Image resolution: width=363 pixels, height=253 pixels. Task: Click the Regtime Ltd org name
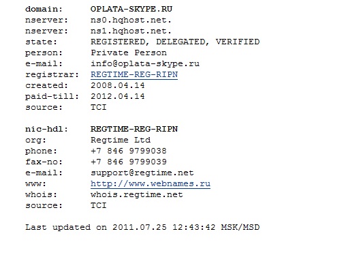click(121, 140)
